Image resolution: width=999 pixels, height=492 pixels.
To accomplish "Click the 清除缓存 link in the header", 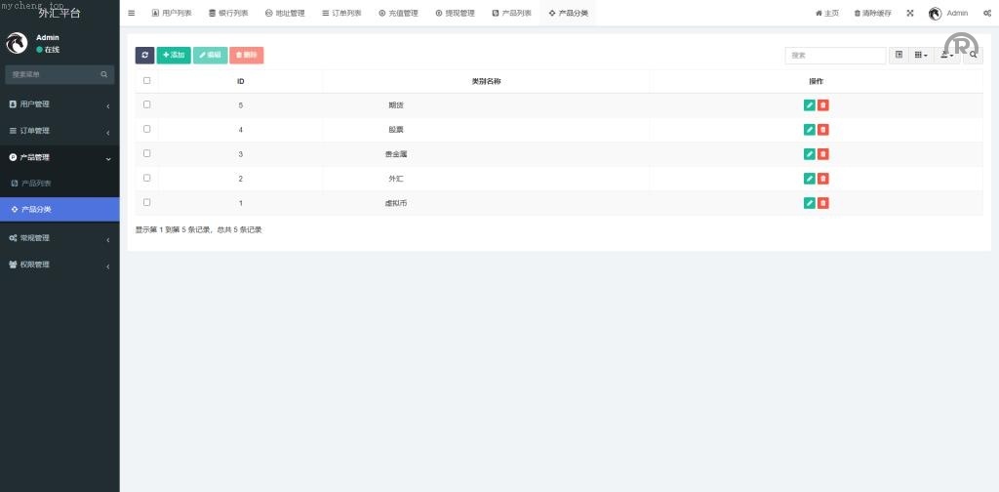I will pyautogui.click(x=872, y=14).
